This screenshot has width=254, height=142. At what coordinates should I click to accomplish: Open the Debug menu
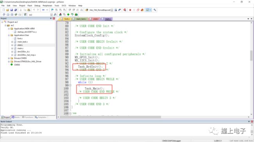coord(37,6)
